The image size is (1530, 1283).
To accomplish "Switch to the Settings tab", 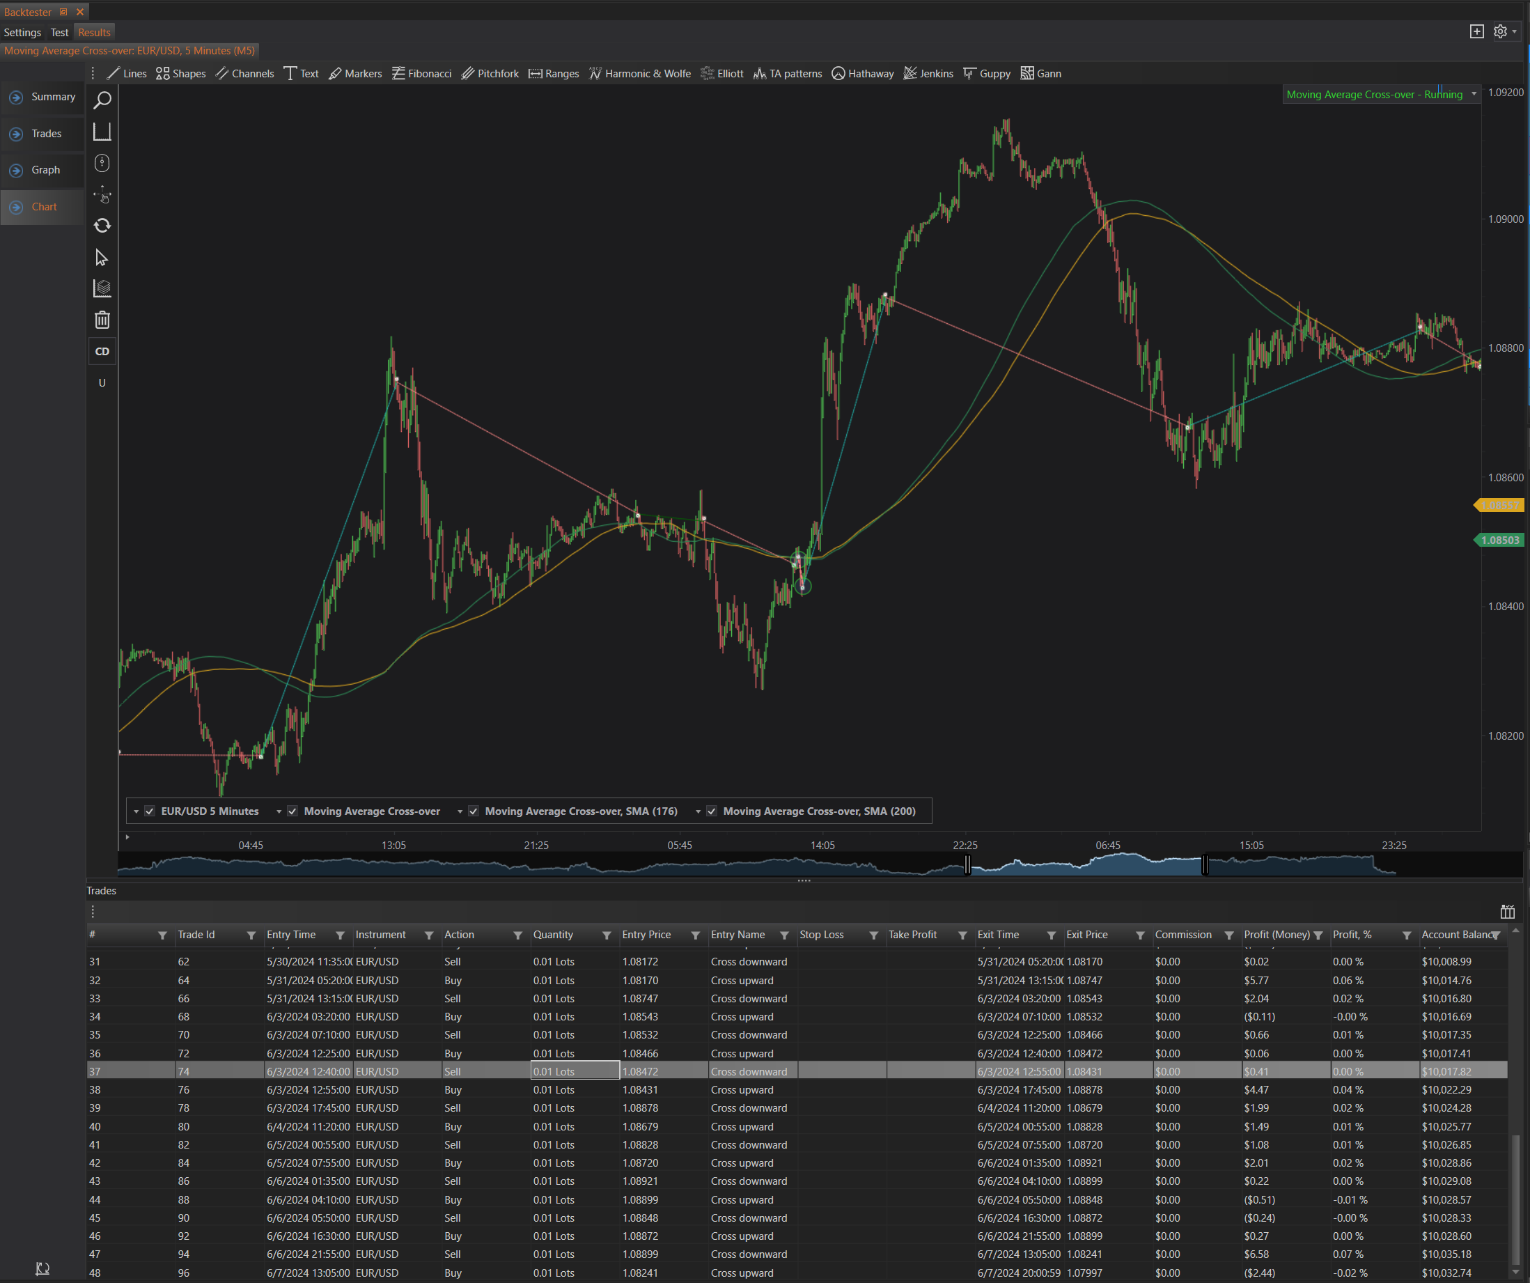I will (22, 32).
